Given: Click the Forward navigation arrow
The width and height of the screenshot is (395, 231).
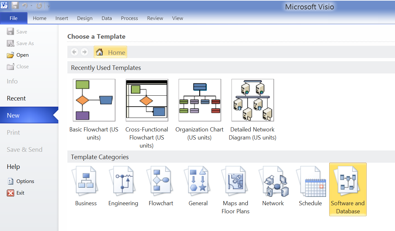Looking at the screenshot, I should [x=84, y=52].
